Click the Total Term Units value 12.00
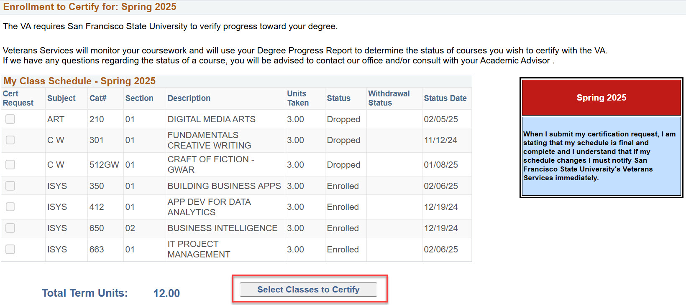686x305 pixels. (166, 293)
